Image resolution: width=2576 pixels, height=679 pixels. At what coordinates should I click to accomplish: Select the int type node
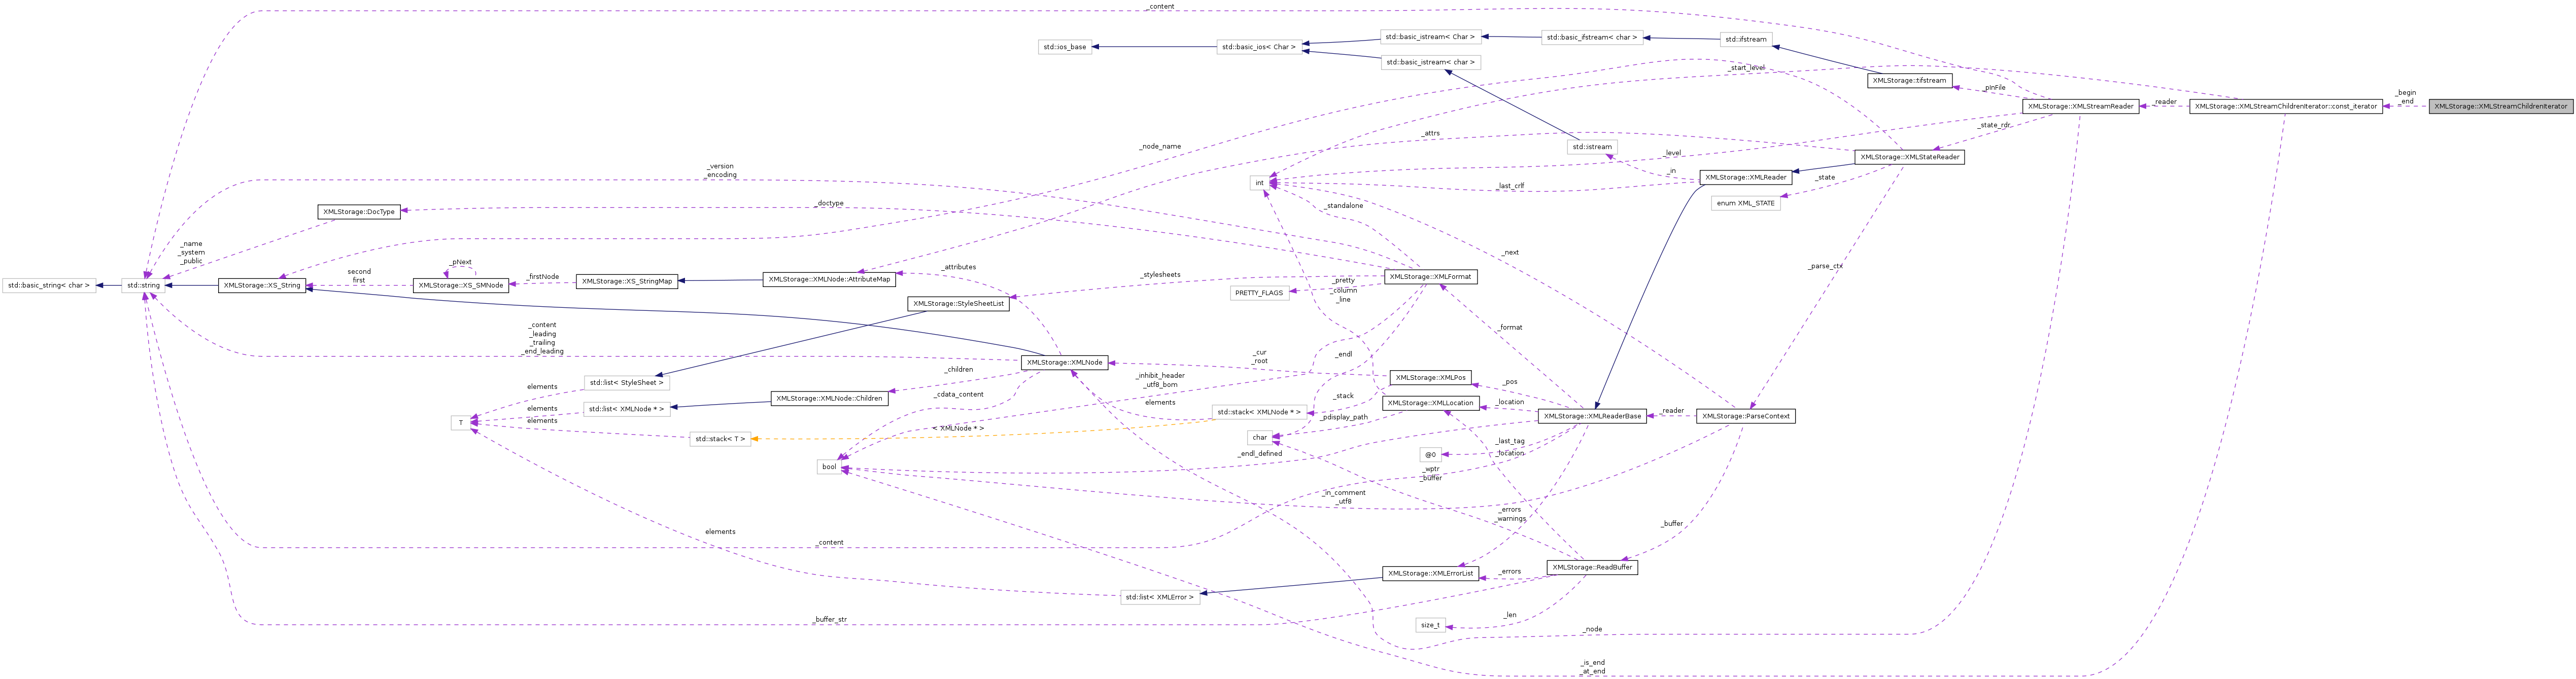(1260, 183)
